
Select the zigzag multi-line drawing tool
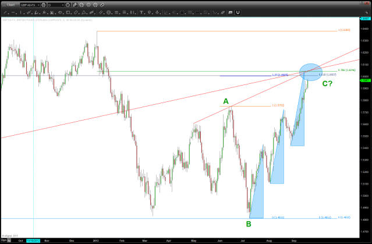29,12
